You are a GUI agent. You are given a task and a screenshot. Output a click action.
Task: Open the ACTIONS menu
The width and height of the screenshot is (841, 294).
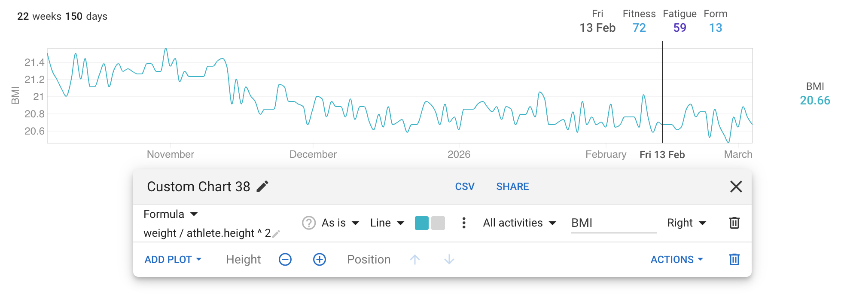coord(676,259)
